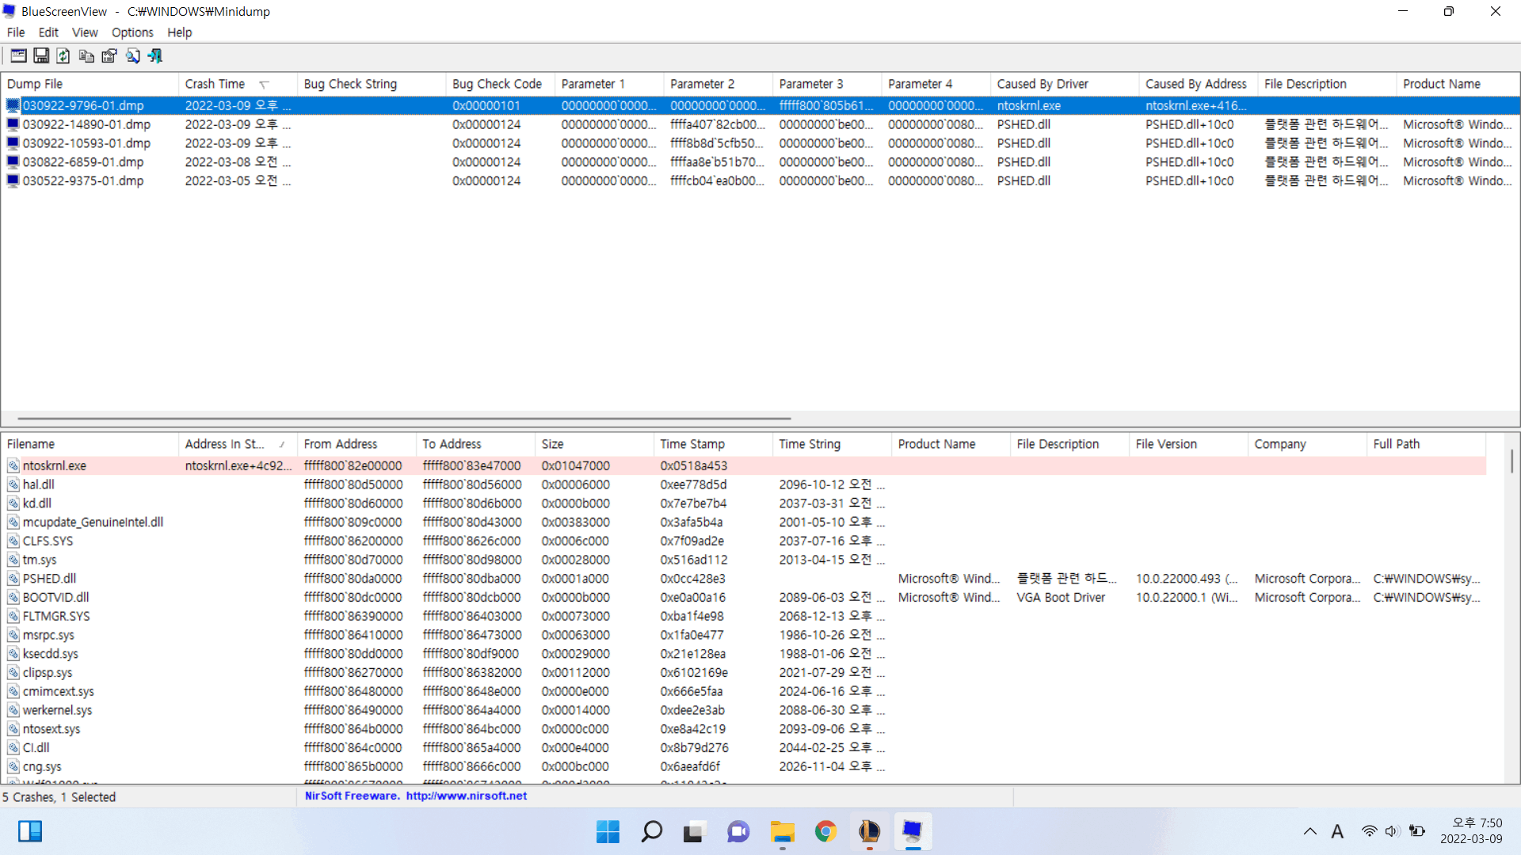Open taskbar Search magnifier

coord(651,831)
